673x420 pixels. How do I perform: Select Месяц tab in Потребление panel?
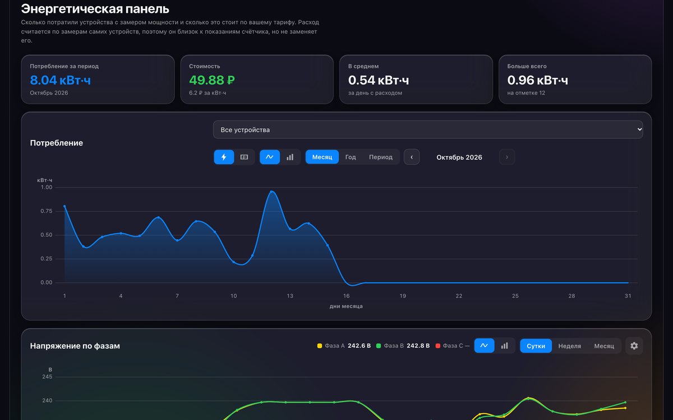pos(322,157)
